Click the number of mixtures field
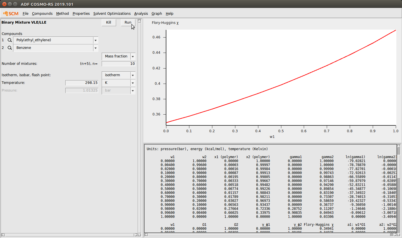402x238 pixels. coord(118,64)
